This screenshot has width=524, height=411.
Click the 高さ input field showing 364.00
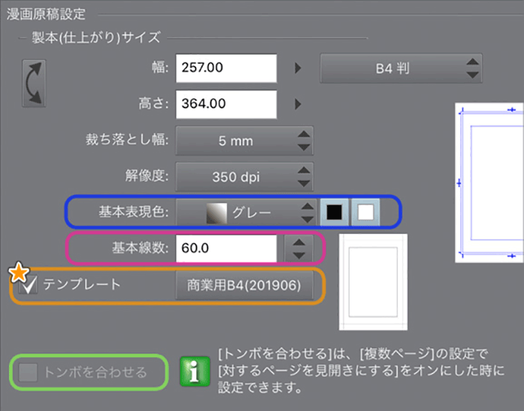coord(226,104)
